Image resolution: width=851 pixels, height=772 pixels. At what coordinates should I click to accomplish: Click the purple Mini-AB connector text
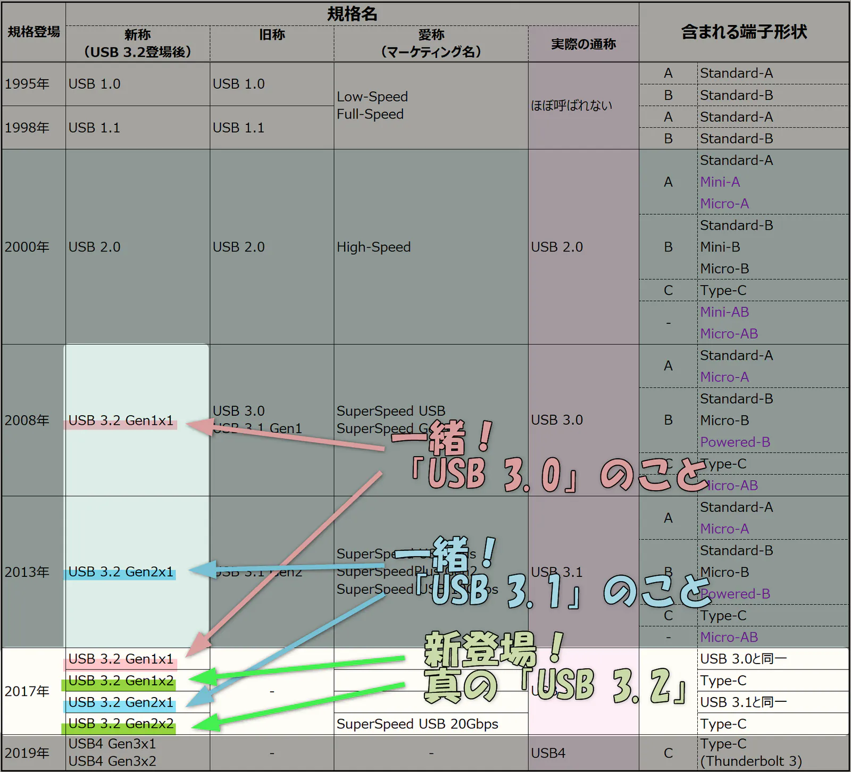(x=724, y=312)
